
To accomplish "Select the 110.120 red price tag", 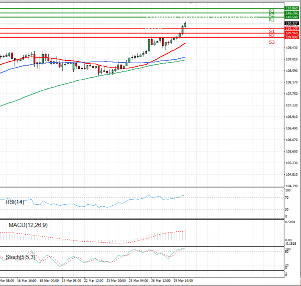I will coord(291,29).
